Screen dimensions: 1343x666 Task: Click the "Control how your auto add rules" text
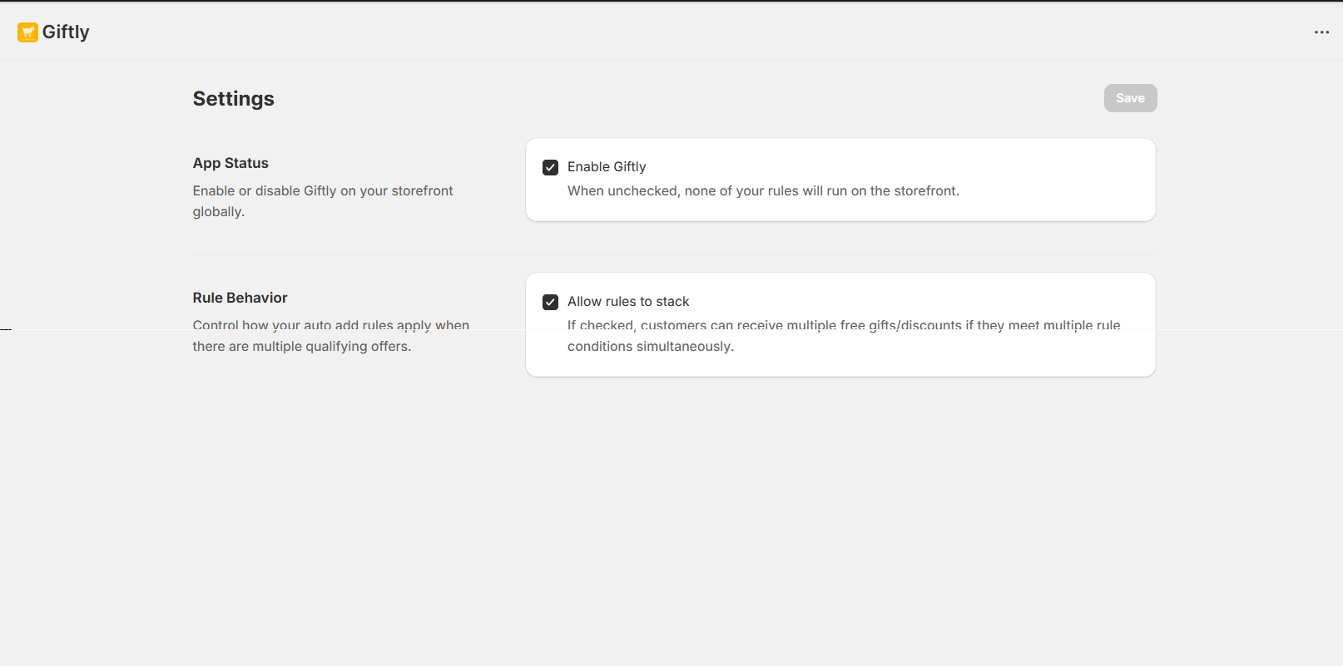pos(330,325)
